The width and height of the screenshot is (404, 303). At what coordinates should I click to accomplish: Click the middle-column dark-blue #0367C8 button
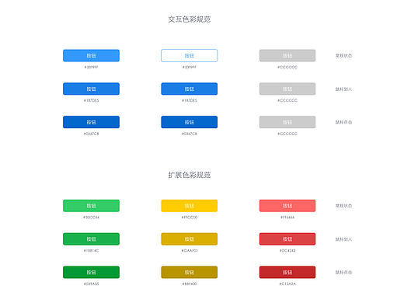click(x=190, y=122)
